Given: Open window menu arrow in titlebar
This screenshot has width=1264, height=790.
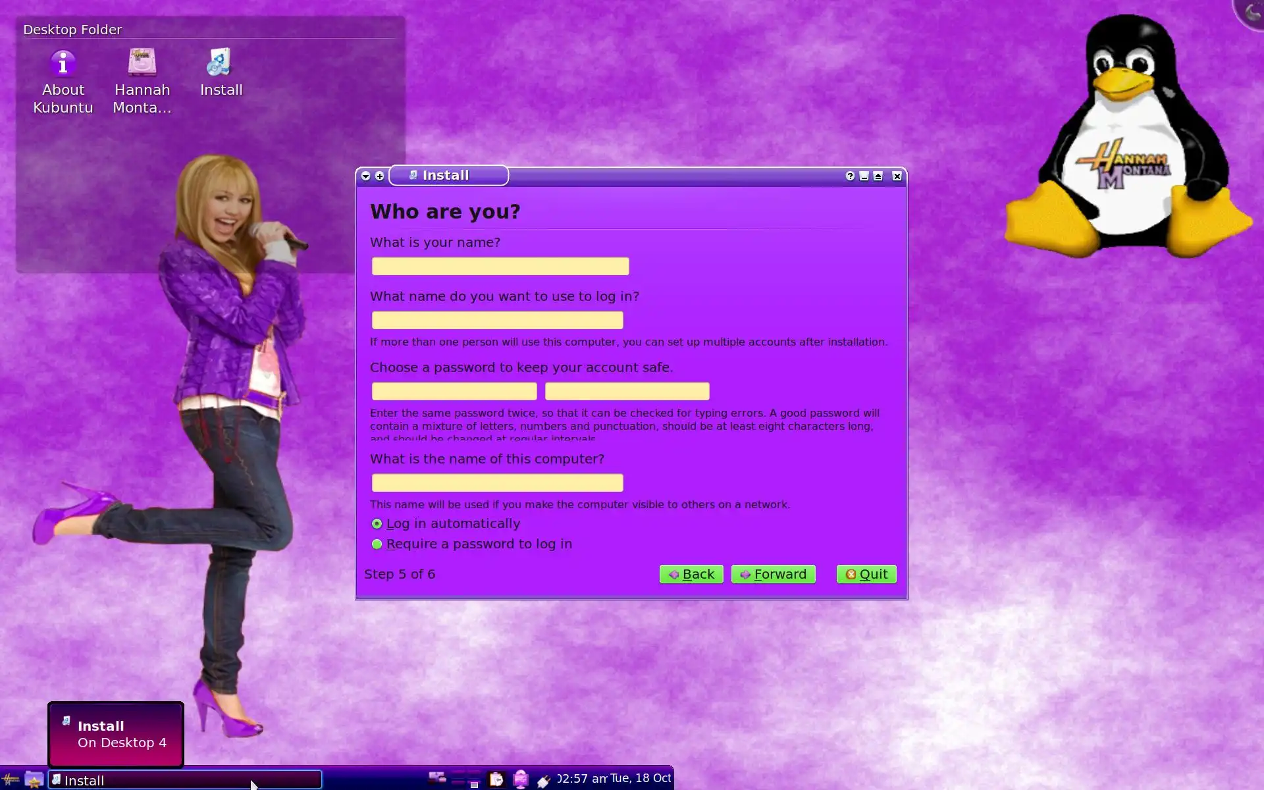Looking at the screenshot, I should (x=366, y=176).
